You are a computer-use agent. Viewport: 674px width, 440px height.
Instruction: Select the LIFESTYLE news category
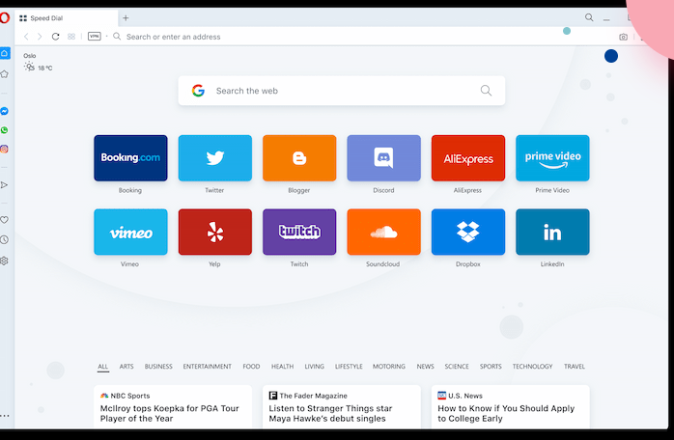tap(349, 367)
